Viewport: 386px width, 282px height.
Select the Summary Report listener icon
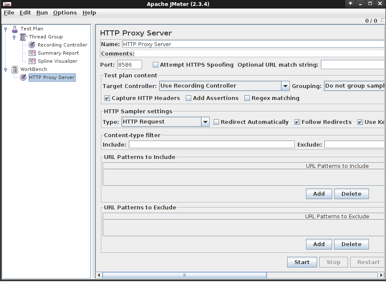32,53
